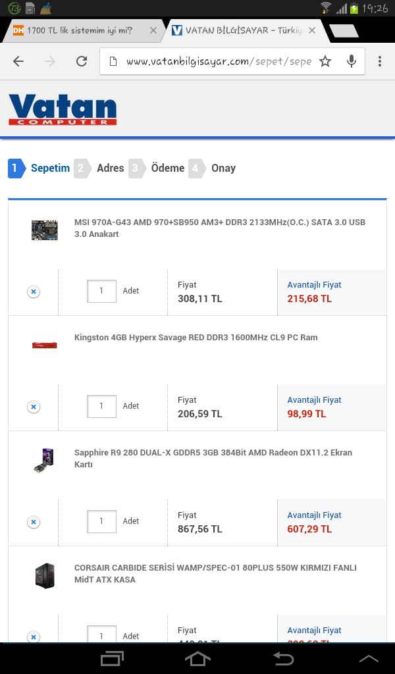Remove the MSI 970A-G43 motherboard from cart
Image resolution: width=395 pixels, height=674 pixels.
point(34,292)
